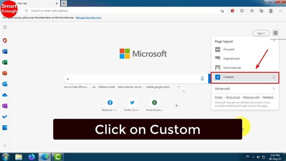Launch Excel from the sidebar

pos(5,62)
